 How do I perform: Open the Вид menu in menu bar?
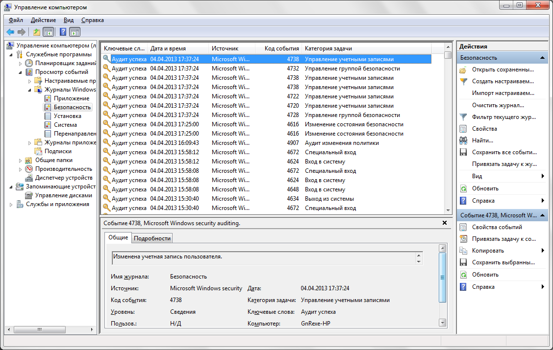coord(69,20)
